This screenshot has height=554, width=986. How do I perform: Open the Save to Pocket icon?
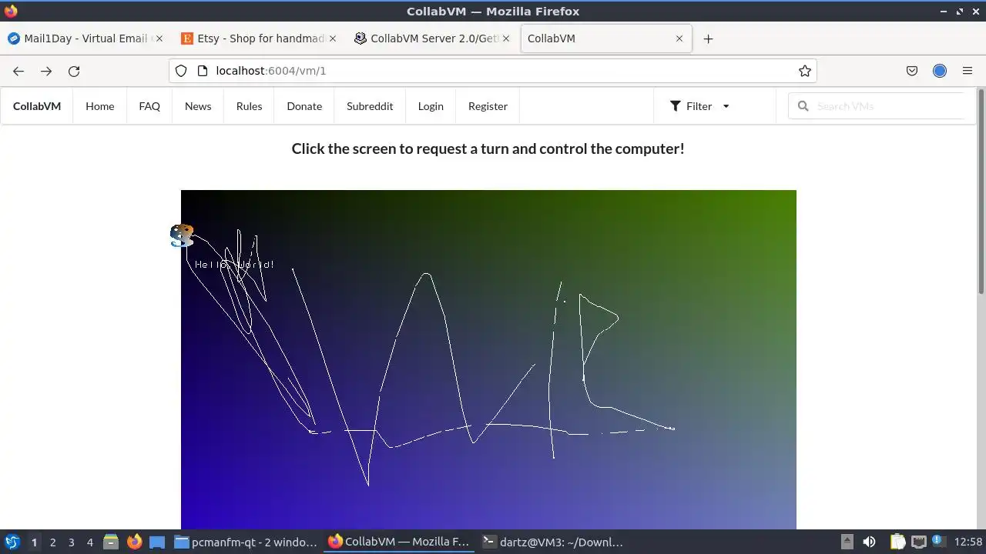(912, 71)
